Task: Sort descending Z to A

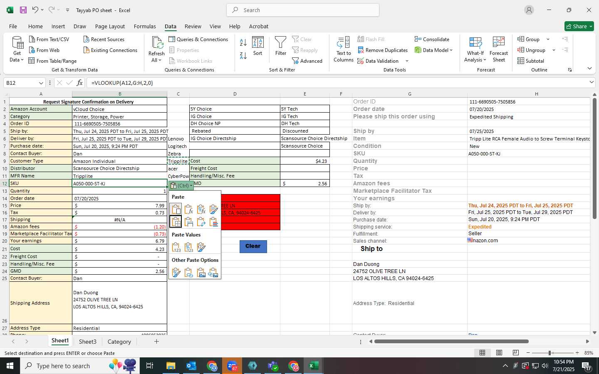Action: pos(243,55)
